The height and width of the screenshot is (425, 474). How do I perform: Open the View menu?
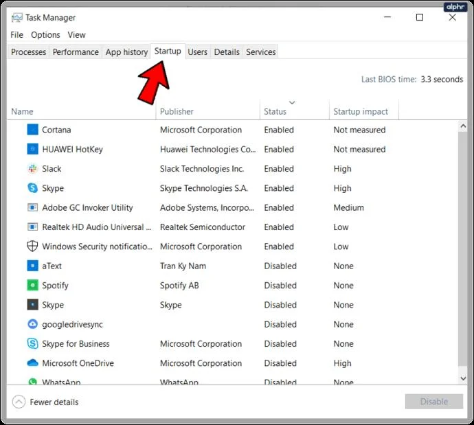click(x=76, y=35)
